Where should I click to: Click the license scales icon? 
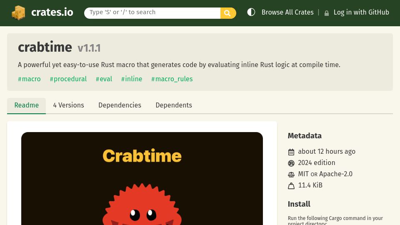(291, 175)
